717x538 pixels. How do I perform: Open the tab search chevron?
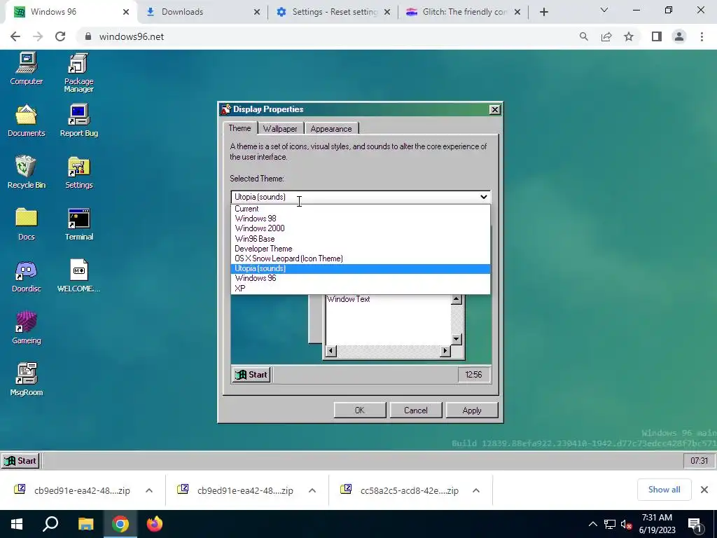pyautogui.click(x=604, y=10)
